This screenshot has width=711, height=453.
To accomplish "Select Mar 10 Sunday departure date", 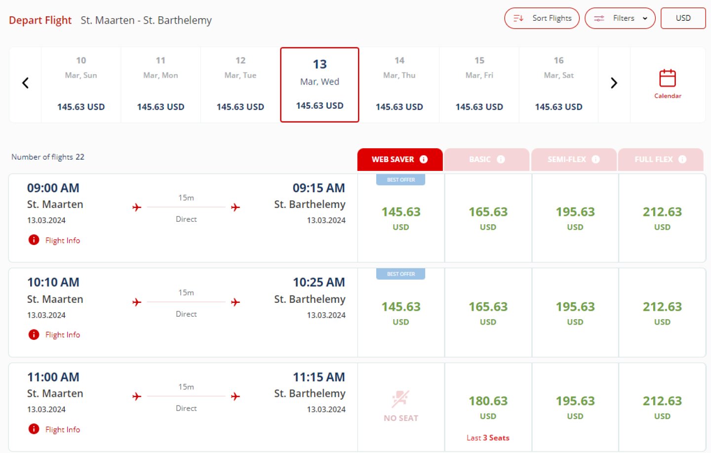I will [x=80, y=84].
